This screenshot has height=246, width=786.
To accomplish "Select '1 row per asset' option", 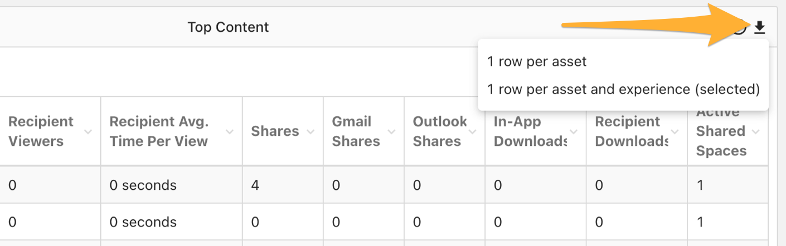I will click(537, 61).
